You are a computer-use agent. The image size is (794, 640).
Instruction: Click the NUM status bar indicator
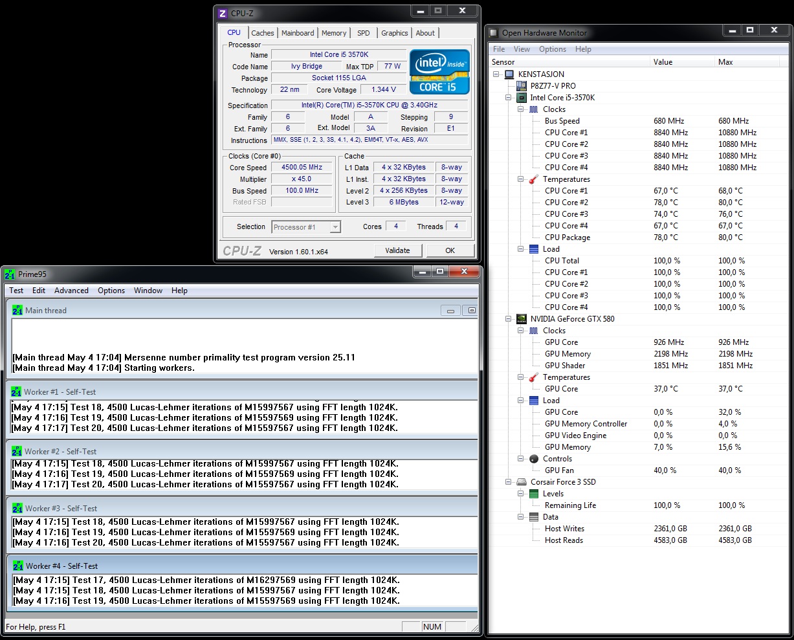[432, 626]
